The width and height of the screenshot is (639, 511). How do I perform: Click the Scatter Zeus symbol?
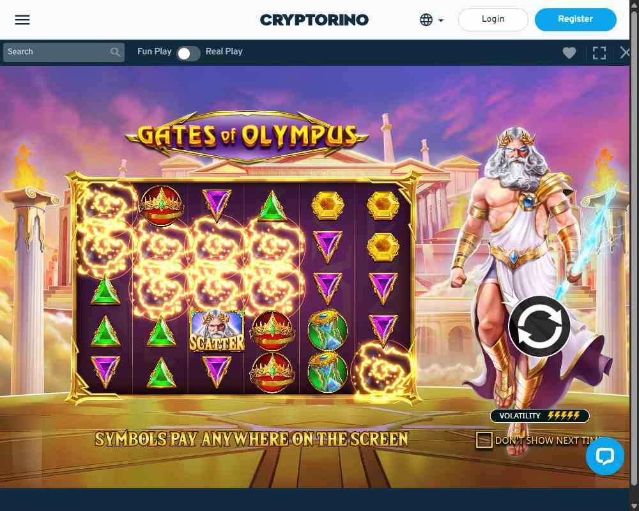217,331
